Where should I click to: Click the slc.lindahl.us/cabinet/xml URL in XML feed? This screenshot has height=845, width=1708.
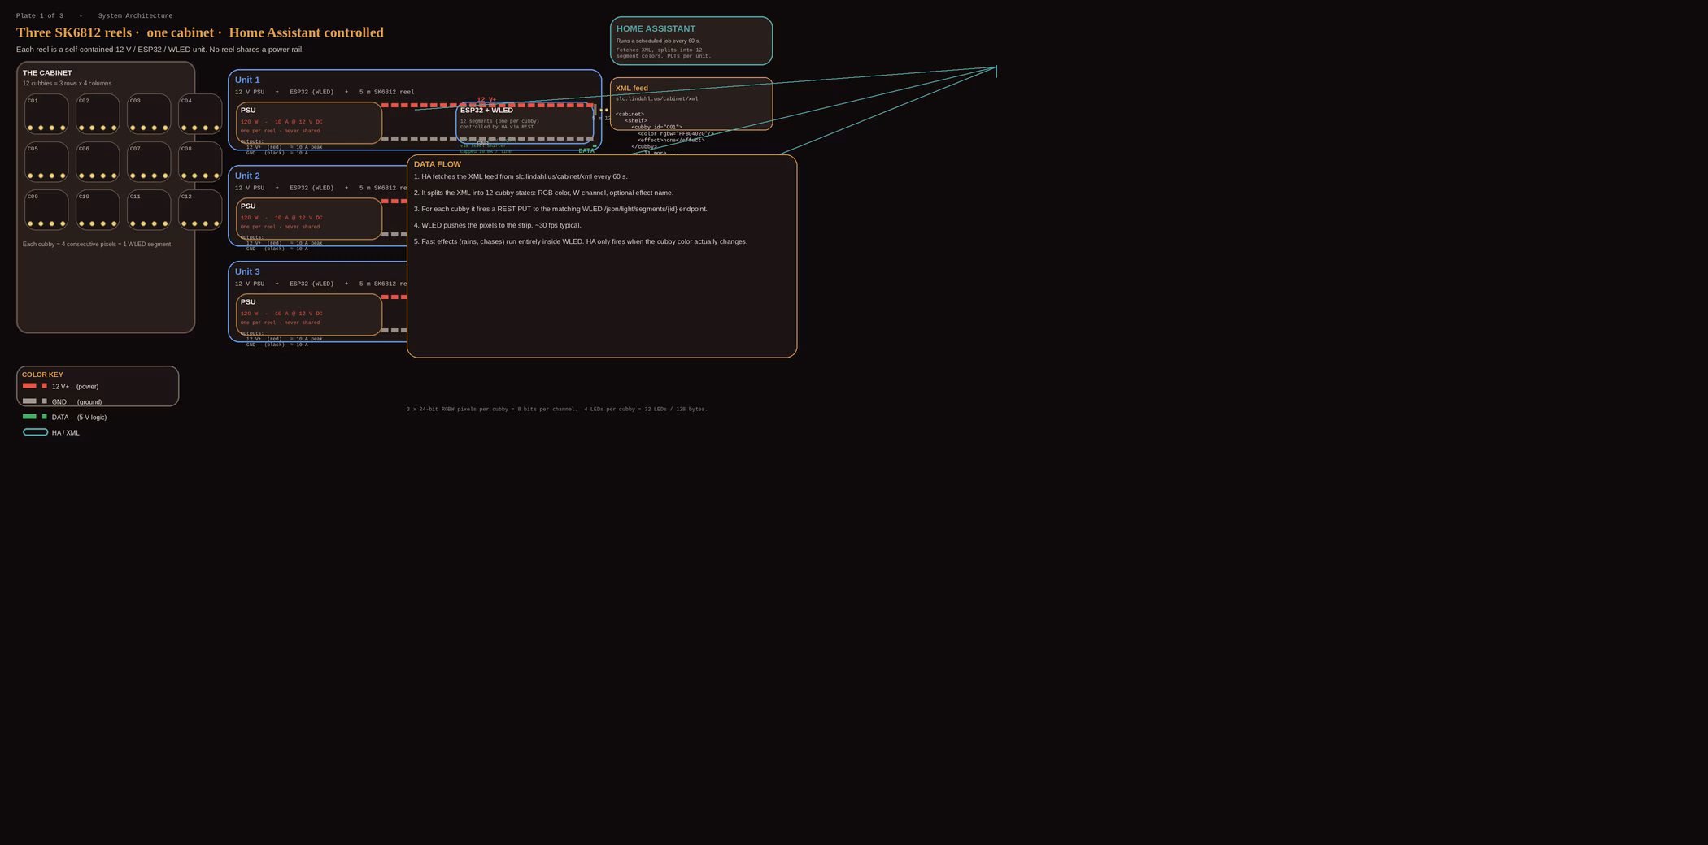point(656,99)
